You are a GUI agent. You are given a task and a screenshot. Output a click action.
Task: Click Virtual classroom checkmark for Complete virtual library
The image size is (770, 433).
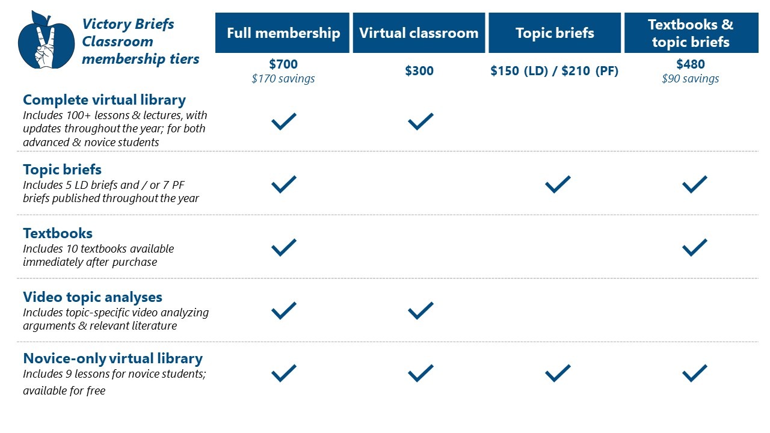point(420,121)
